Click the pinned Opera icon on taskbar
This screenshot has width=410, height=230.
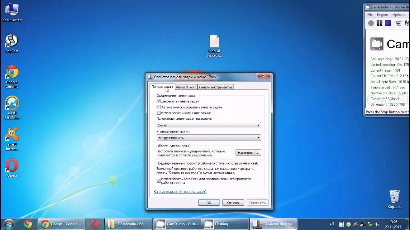(95, 224)
